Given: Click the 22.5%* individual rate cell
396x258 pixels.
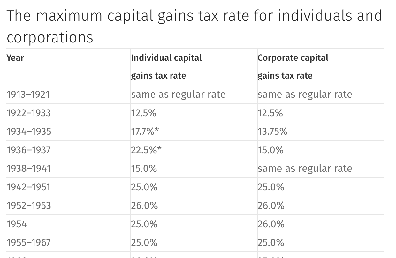Looking at the screenshot, I should click(x=146, y=150).
